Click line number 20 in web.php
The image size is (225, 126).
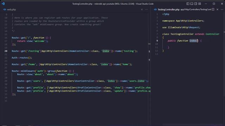tap(6, 51)
